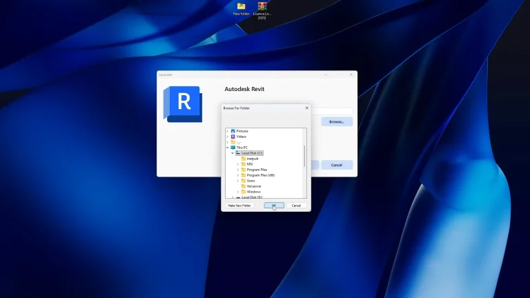
Task: Expand the Pictures tree node
Action: (228, 131)
